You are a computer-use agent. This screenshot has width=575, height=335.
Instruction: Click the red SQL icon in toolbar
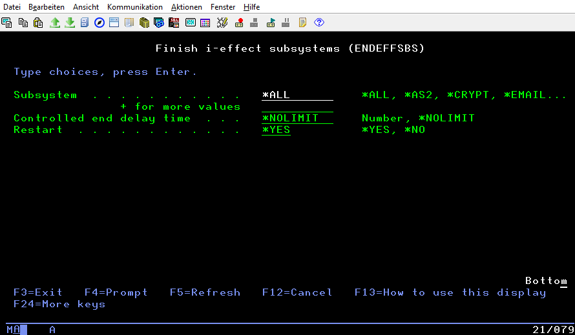(x=174, y=23)
